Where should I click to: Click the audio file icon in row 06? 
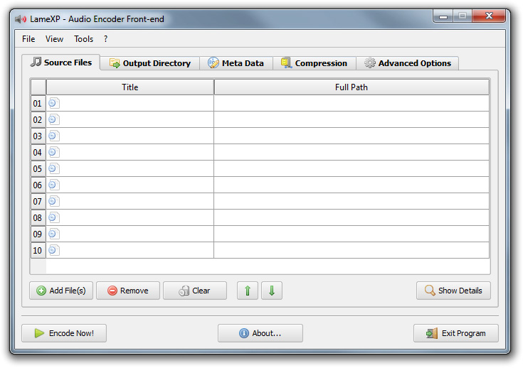tap(53, 185)
